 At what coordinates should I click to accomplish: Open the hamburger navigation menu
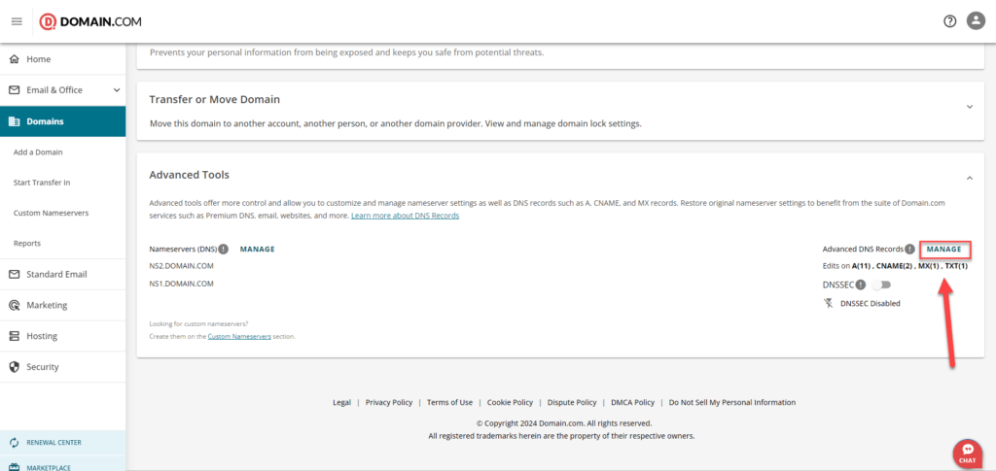click(x=17, y=21)
